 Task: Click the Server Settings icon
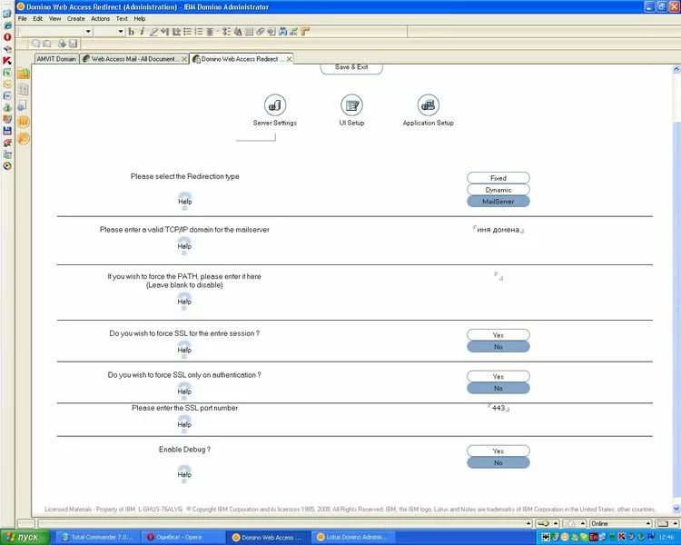point(275,104)
